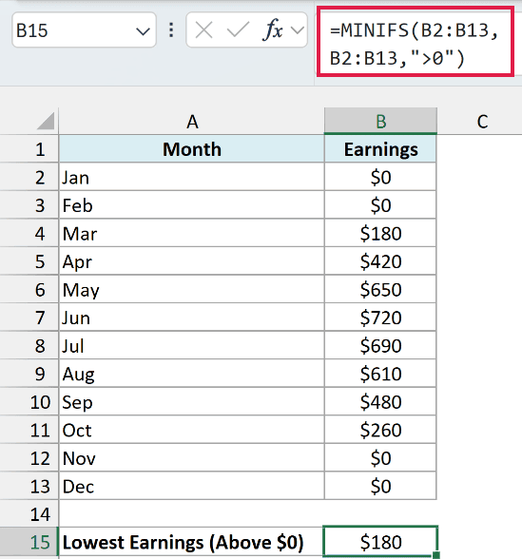This screenshot has width=522, height=559.
Task: Click the $0 earnings cell for Dec
Action: point(380,487)
